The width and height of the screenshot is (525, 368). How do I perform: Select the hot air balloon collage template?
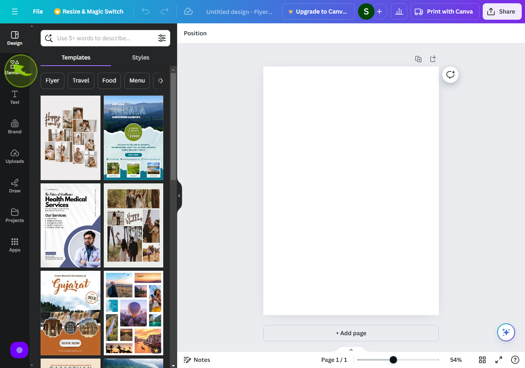(x=134, y=313)
